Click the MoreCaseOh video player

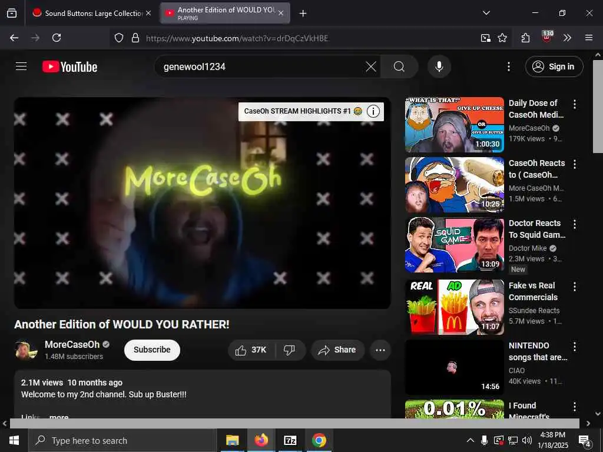click(x=203, y=202)
